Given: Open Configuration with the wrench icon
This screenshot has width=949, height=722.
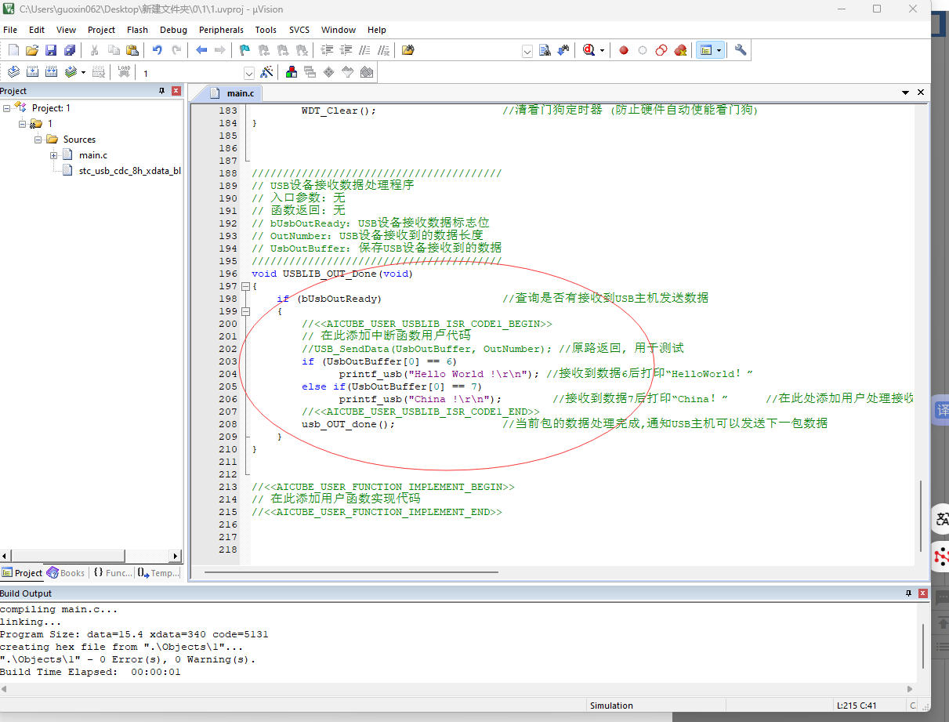Looking at the screenshot, I should [x=741, y=50].
